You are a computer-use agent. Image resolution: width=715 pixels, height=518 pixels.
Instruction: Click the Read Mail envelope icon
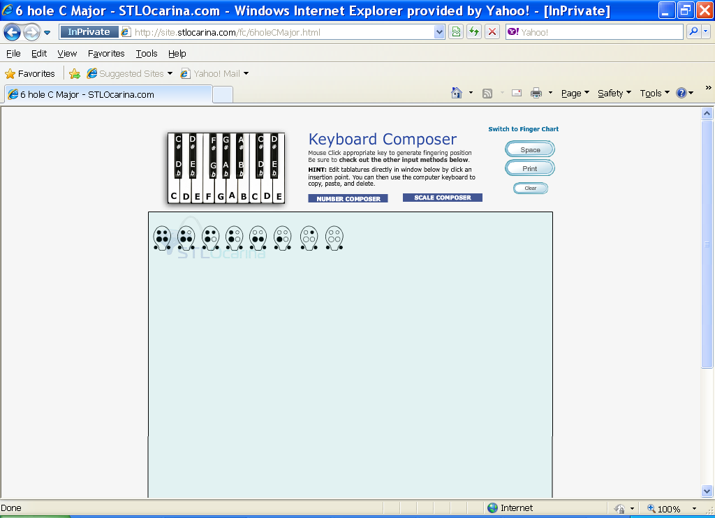tap(517, 93)
